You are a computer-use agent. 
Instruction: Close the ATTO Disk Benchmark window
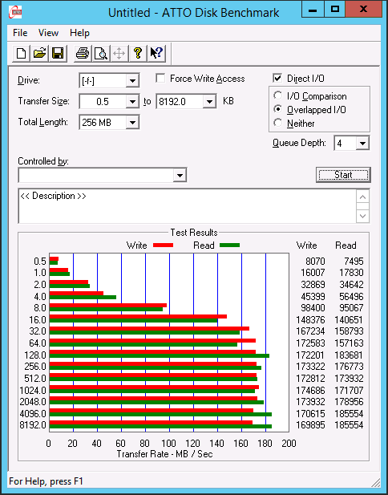363,9
